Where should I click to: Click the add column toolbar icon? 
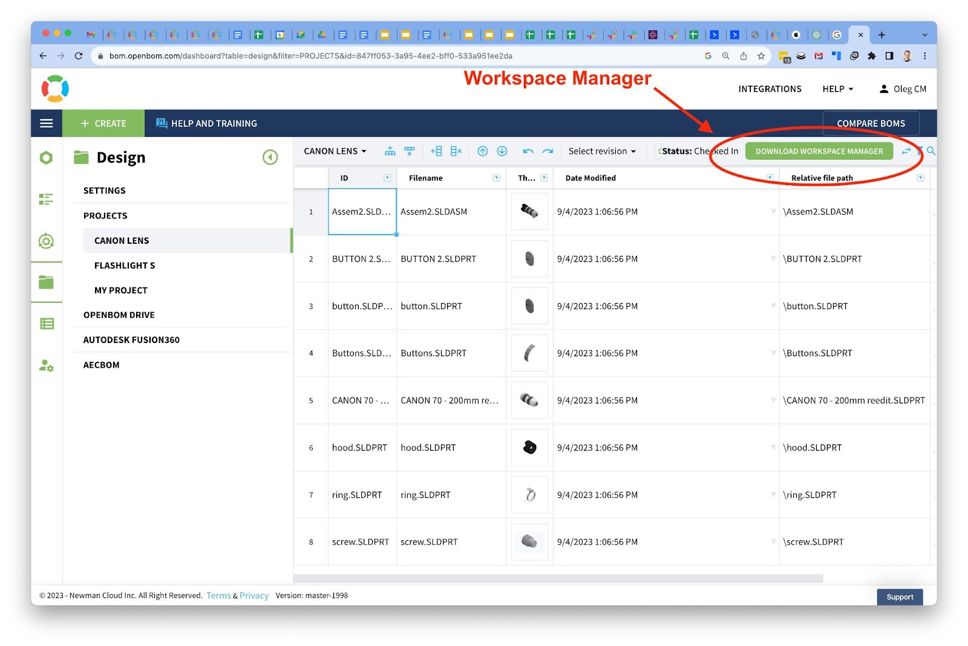[x=436, y=151]
